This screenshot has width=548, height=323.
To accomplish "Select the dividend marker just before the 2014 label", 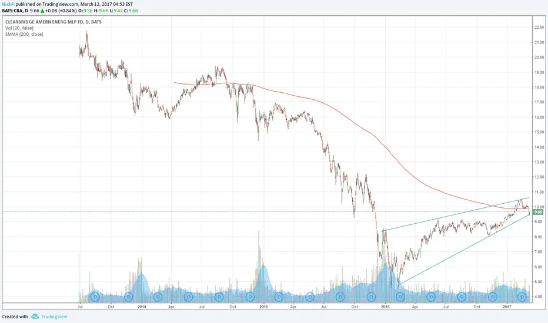I will point(129,297).
